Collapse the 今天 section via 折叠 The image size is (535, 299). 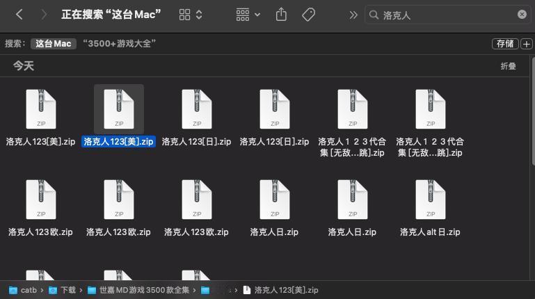tap(508, 66)
